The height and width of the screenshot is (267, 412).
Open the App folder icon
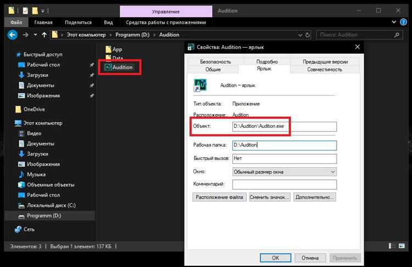click(108, 49)
